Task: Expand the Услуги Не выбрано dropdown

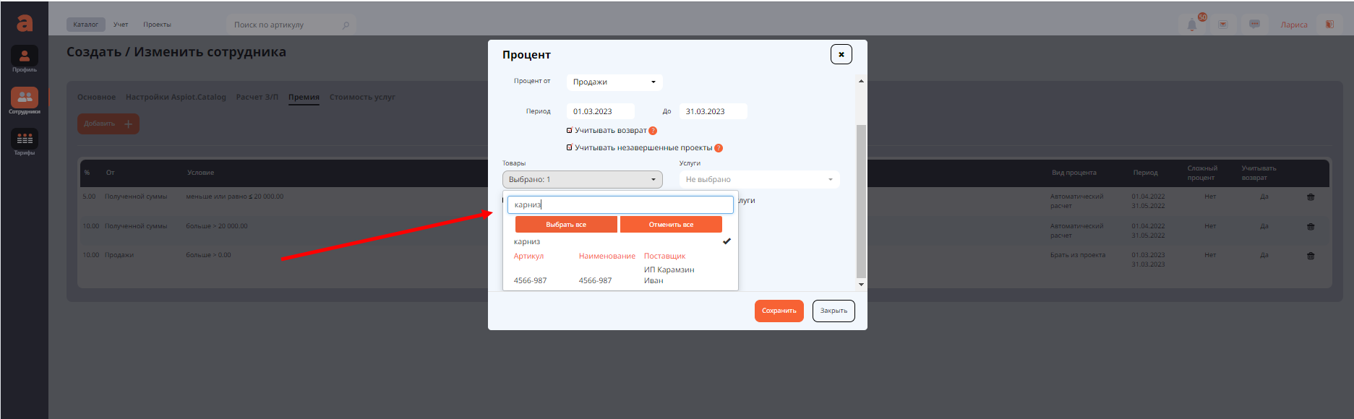Action: point(759,180)
